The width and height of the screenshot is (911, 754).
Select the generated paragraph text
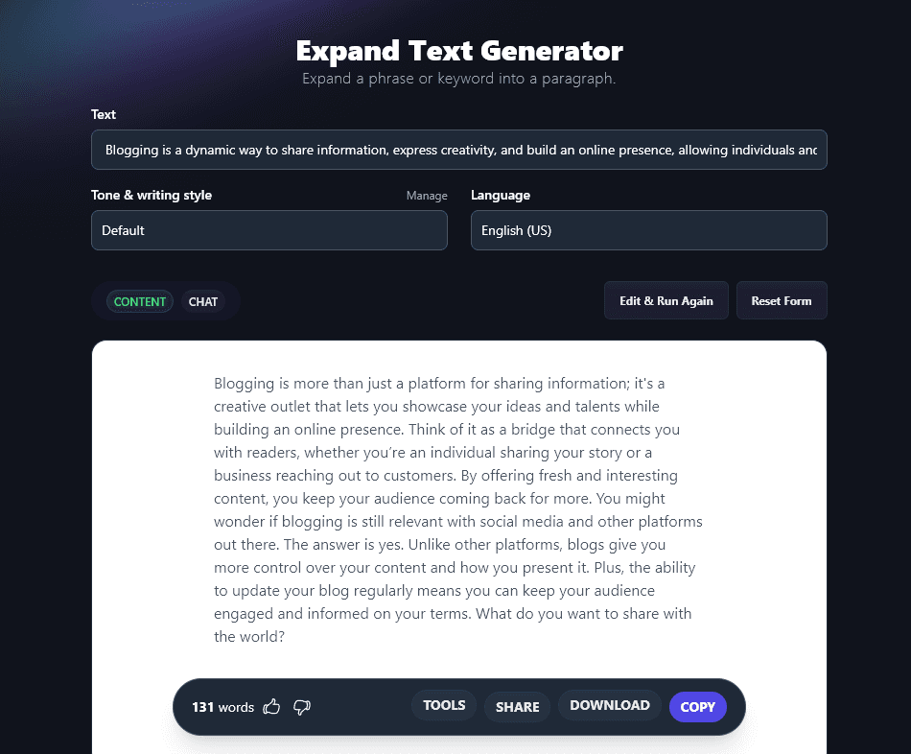tap(457, 508)
